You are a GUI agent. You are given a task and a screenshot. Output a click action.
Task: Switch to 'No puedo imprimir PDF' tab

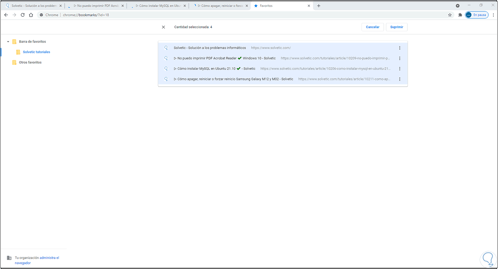coord(96,6)
